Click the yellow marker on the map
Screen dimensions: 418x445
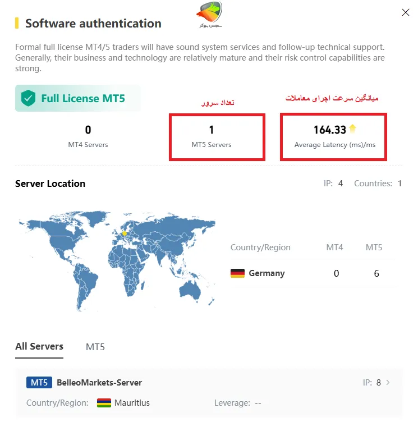tap(125, 233)
